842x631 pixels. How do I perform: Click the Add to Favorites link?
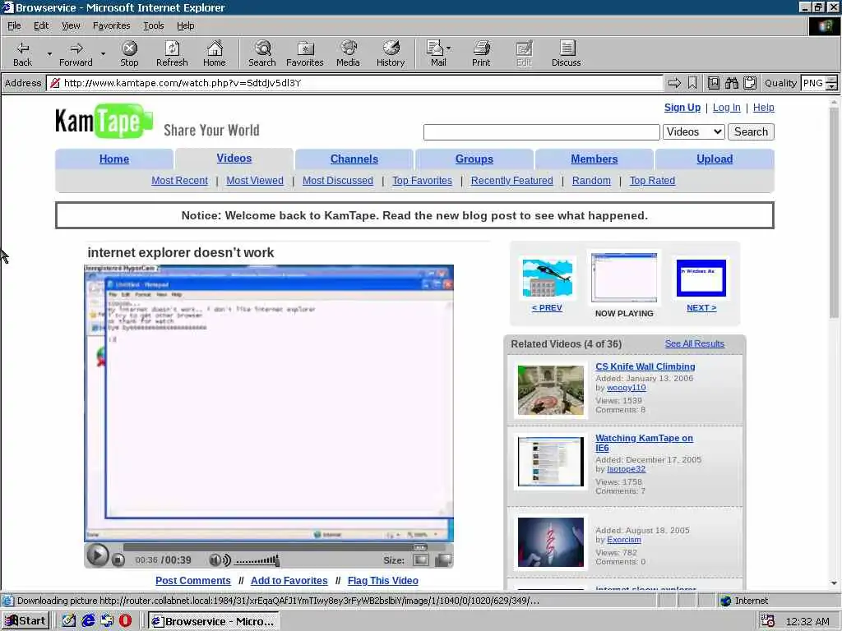[289, 581]
